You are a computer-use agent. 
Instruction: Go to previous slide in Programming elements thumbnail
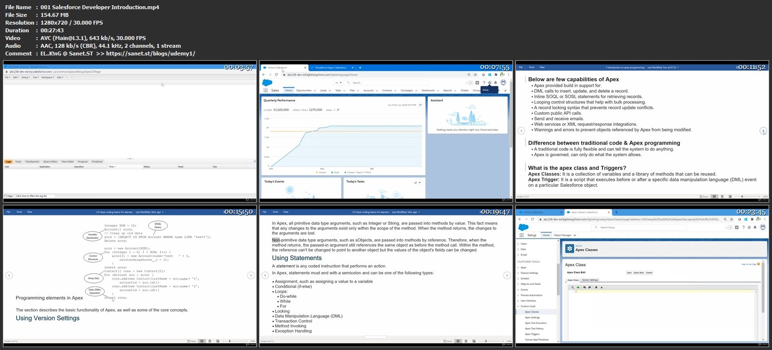click(9, 275)
